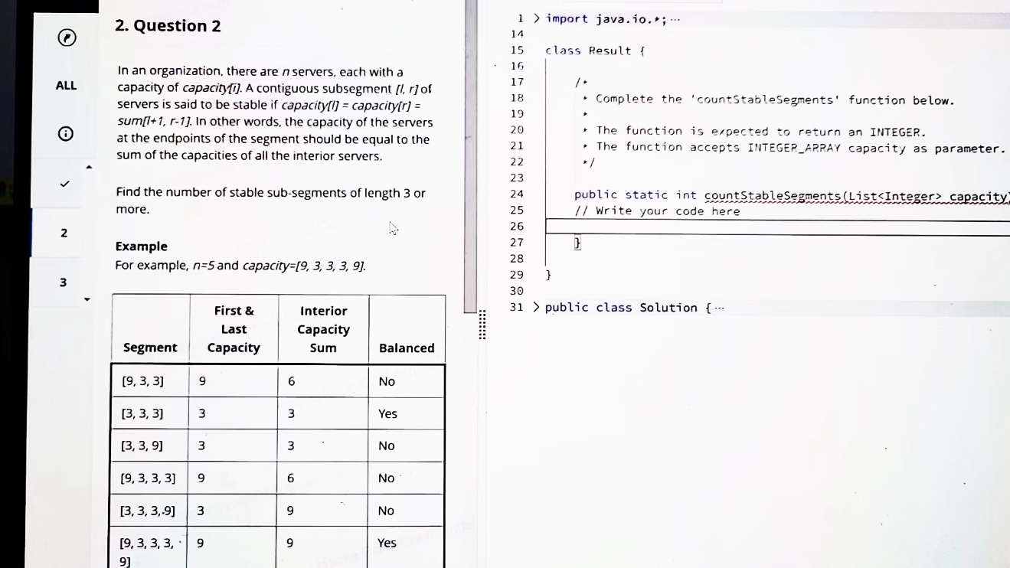Place cursor on empty editor line 26
Image resolution: width=1010 pixels, height=568 pixels.
777,227
